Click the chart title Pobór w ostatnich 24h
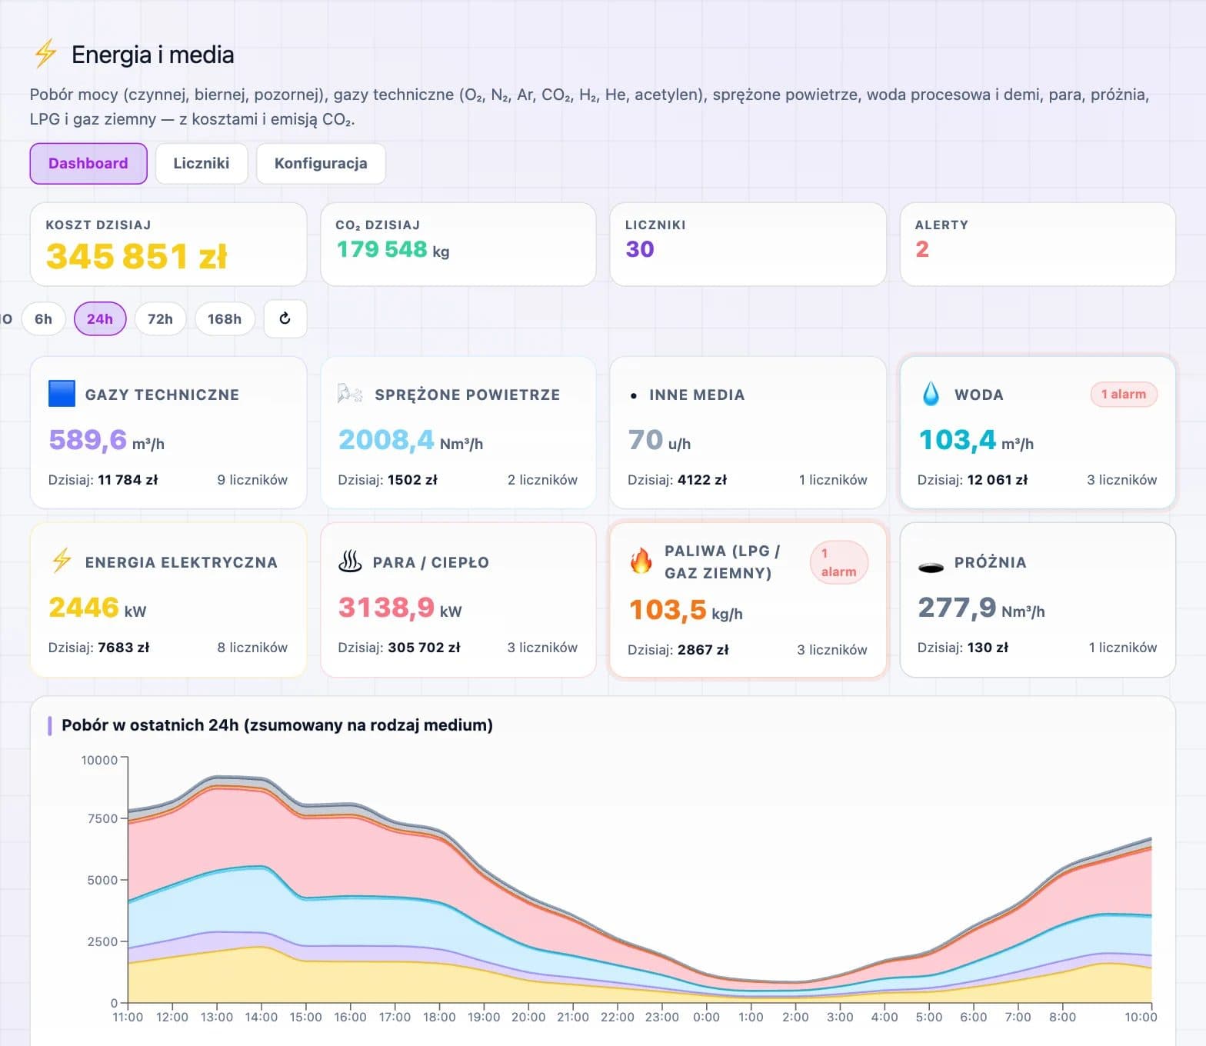This screenshot has height=1046, width=1206. (277, 725)
